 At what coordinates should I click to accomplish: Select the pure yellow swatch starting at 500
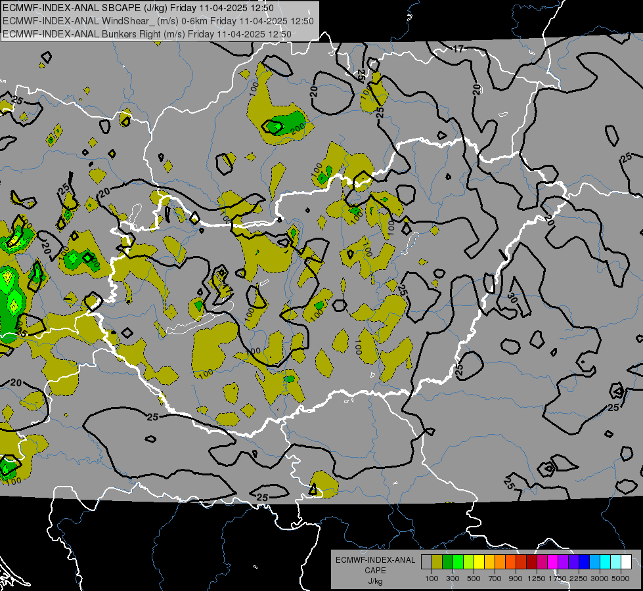pos(479,562)
